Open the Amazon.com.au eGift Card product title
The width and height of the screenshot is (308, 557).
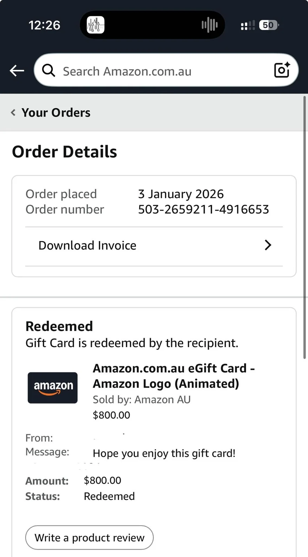(x=174, y=376)
